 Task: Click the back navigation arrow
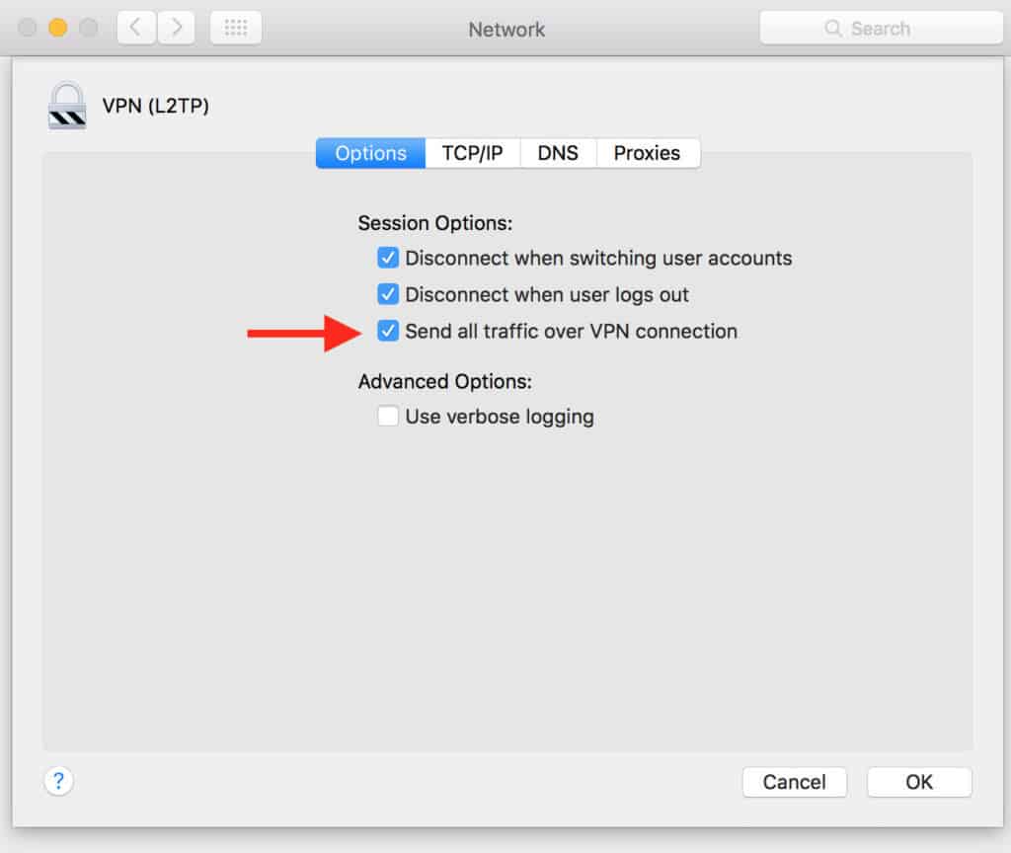coord(135,28)
